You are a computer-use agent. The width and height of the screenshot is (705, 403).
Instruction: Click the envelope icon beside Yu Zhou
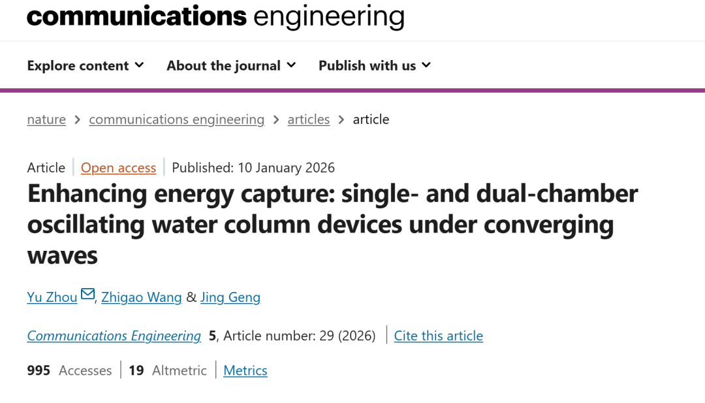(x=87, y=295)
